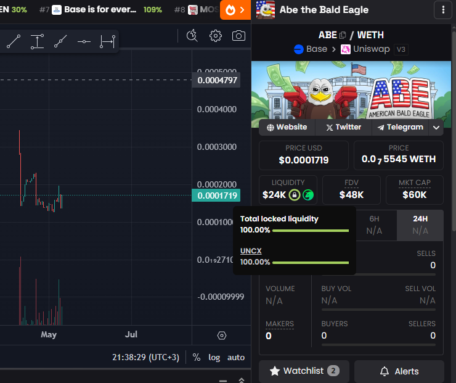Click the UNCX 100.00% progress bar

(x=311, y=263)
